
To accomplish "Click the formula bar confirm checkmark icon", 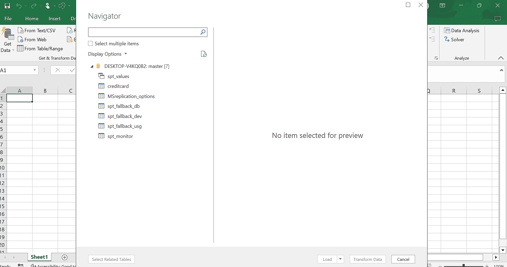I will 72,70.
